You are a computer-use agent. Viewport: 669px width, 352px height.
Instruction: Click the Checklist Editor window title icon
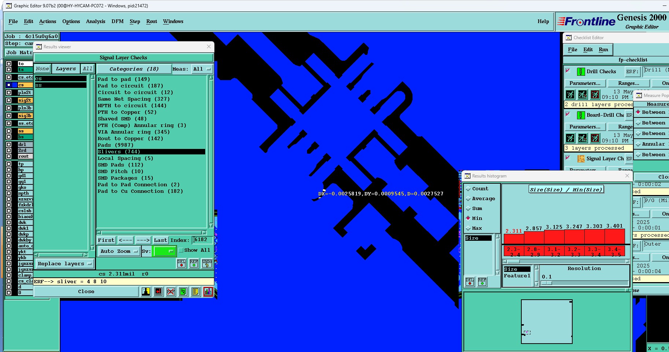click(x=569, y=38)
